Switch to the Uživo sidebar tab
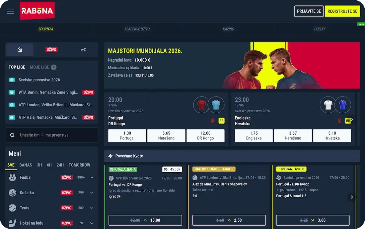This screenshot has width=365, height=229. [x=51, y=49]
